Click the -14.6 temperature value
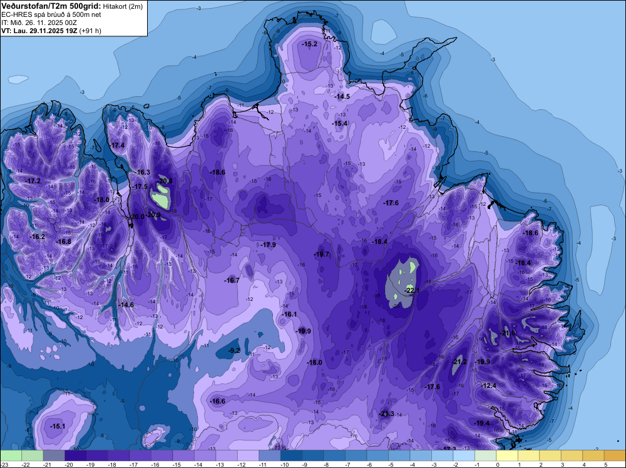Screen dimensions: 626x468 [x=126, y=305]
